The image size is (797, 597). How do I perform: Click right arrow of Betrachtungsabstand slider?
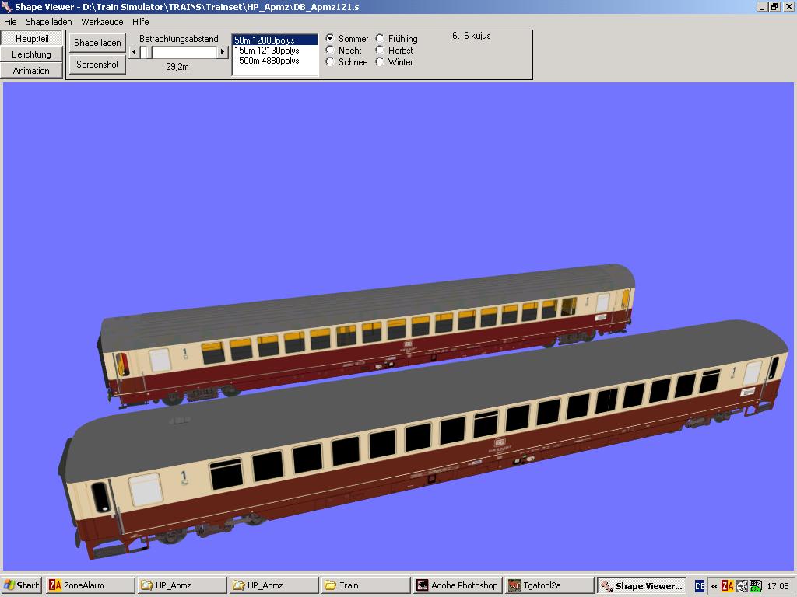(223, 52)
